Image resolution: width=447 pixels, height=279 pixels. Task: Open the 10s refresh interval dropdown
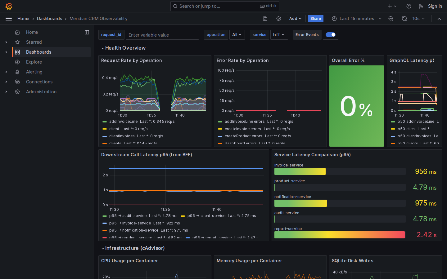click(418, 19)
